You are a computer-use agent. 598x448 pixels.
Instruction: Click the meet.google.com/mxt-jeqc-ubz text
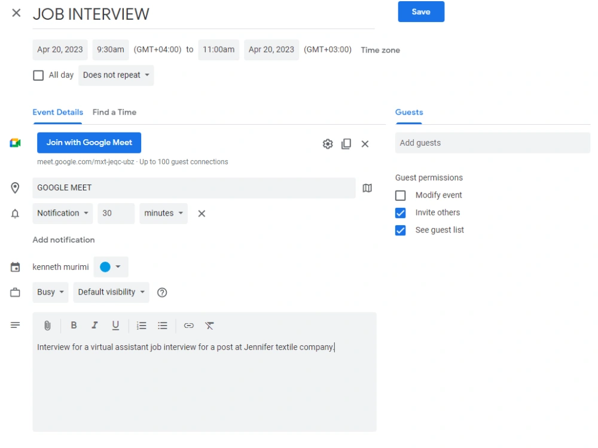click(x=86, y=162)
